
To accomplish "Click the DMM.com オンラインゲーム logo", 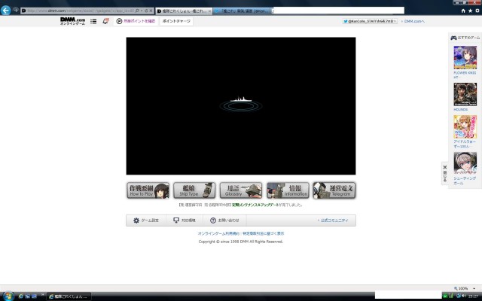I will coord(72,21).
